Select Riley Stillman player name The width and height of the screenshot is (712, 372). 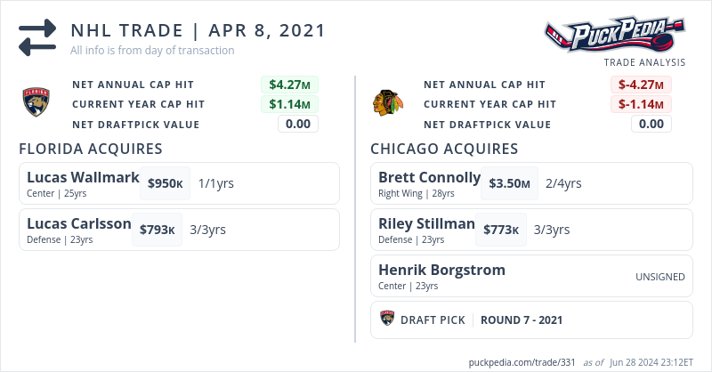click(426, 223)
